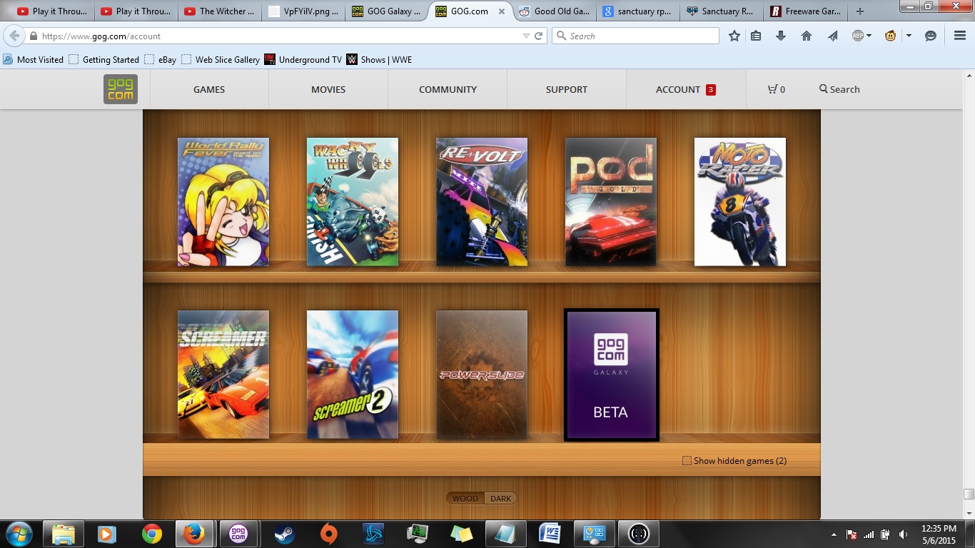
Task: Open a new tab with the plus button
Action: pyautogui.click(x=860, y=11)
